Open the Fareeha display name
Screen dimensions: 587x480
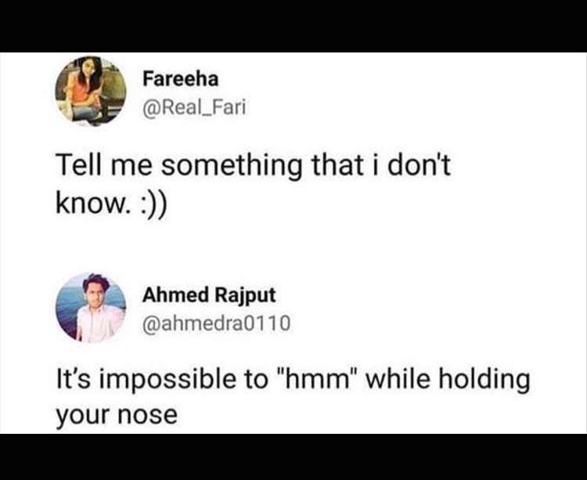(x=180, y=79)
